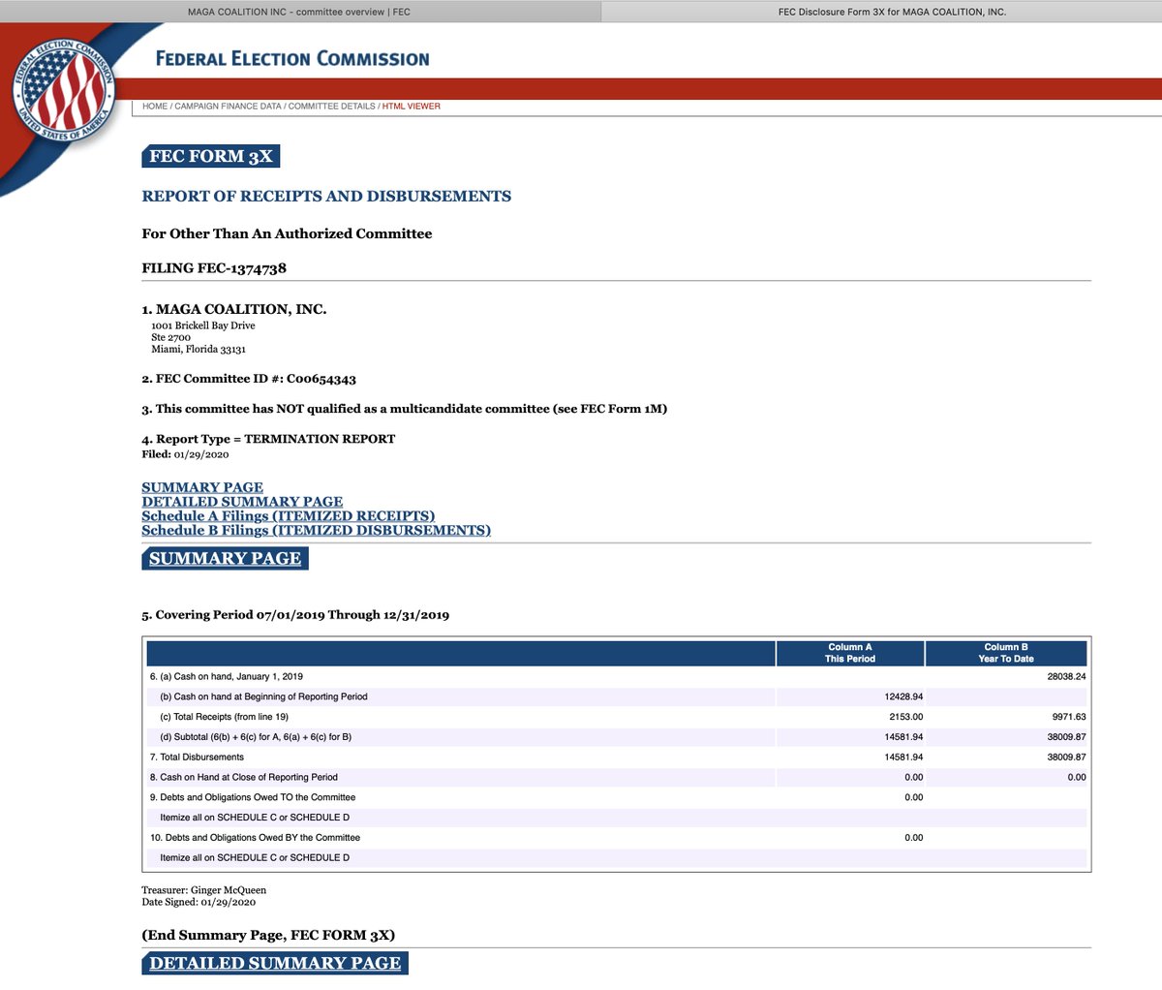Click the 1001 Brickell Bay Drive address line
Screen dimensions: 1162x990
pyautogui.click(x=203, y=325)
